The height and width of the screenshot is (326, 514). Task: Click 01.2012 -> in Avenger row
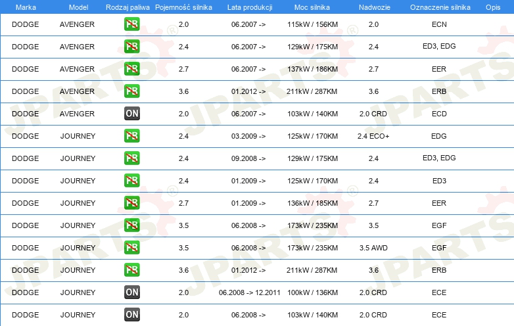(248, 91)
